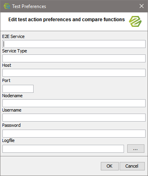Click the 'Edit test action preferences' heading
The height and width of the screenshot is (176, 148).
[x=66, y=20]
